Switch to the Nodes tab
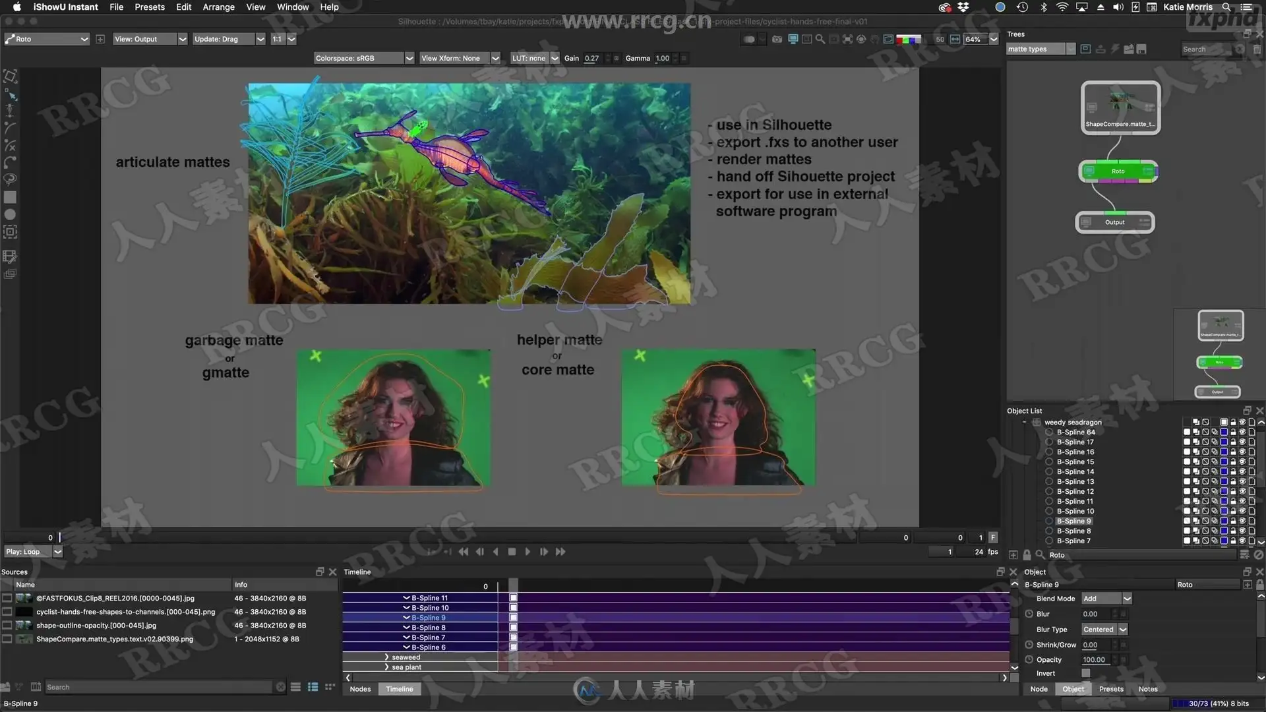This screenshot has height=712, width=1266. [x=360, y=689]
